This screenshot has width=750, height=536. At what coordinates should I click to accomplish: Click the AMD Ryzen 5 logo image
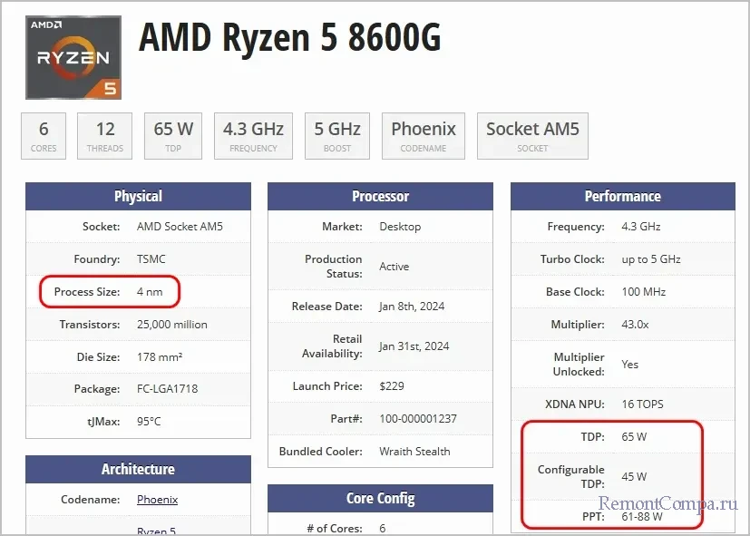[73, 57]
